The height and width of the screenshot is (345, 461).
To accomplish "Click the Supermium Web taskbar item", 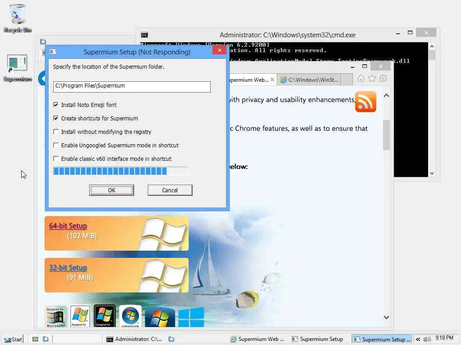I will click(257, 339).
